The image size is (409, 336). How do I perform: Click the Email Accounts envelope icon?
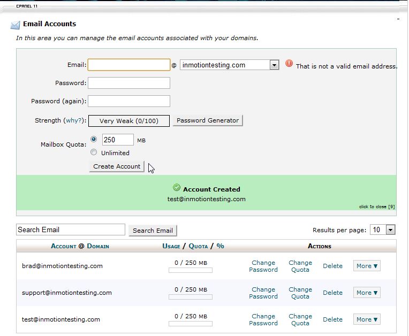click(15, 25)
